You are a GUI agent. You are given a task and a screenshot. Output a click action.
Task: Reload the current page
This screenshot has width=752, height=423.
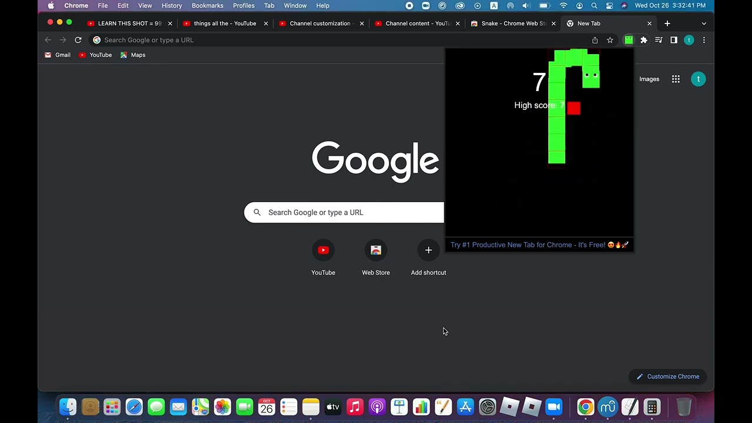pyautogui.click(x=78, y=40)
